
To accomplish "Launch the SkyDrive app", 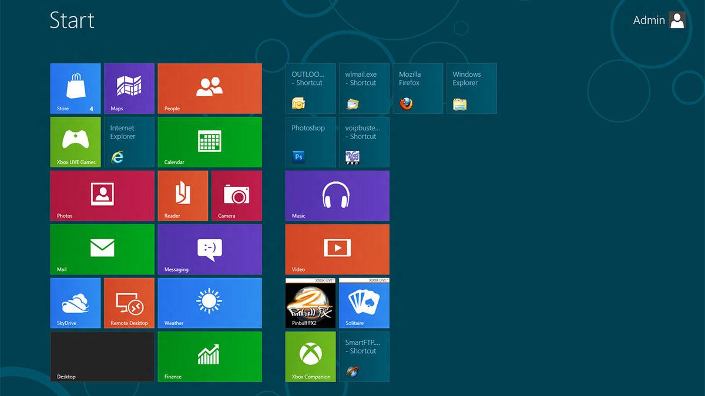I will click(75, 303).
